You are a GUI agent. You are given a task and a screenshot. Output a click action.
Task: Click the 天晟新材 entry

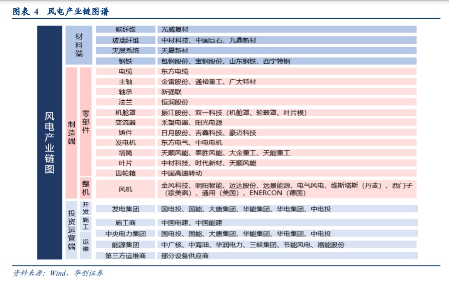[x=287, y=51]
